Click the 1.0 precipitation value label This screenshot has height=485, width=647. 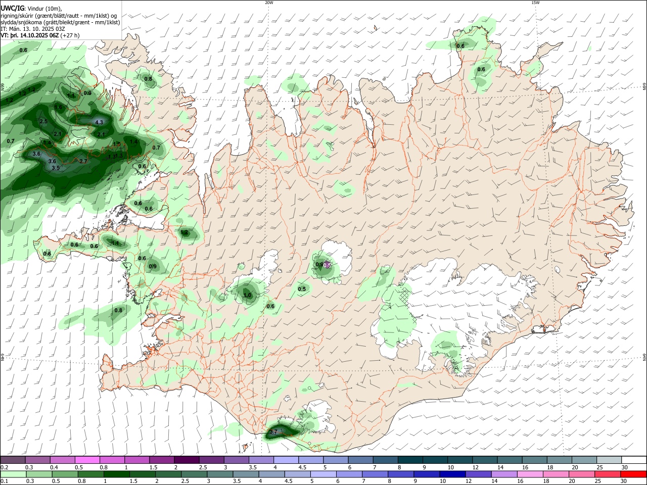(247, 296)
